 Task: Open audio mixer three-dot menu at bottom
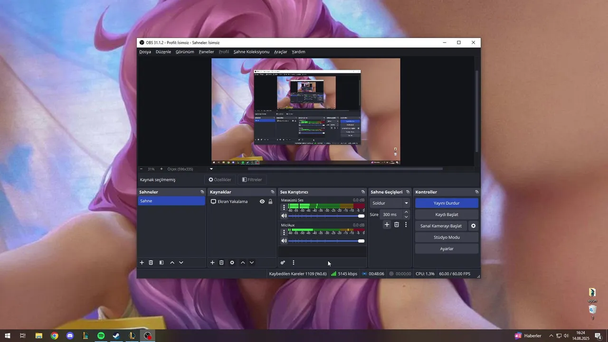click(294, 263)
